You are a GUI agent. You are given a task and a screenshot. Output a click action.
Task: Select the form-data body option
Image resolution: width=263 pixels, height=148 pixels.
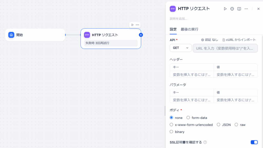(x=188, y=118)
